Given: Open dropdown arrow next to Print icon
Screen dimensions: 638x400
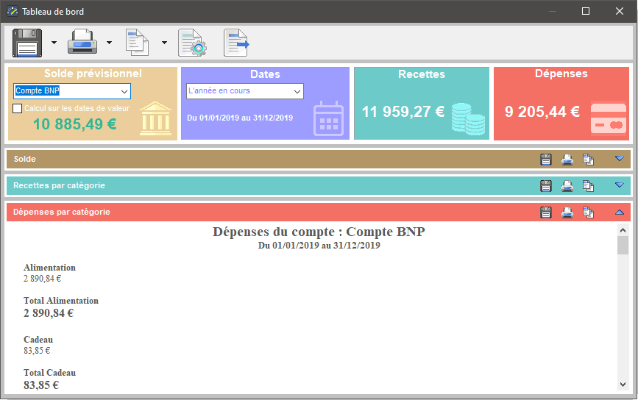Looking at the screenshot, I should pos(109,43).
